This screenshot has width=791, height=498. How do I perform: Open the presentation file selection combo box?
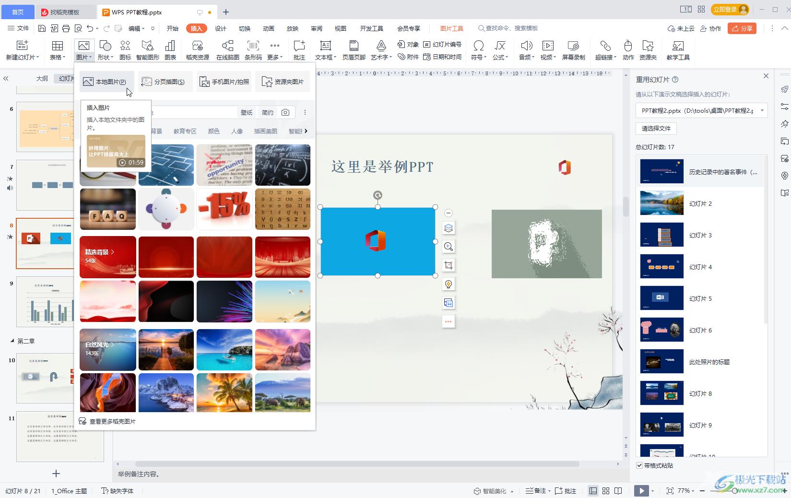[x=701, y=110]
